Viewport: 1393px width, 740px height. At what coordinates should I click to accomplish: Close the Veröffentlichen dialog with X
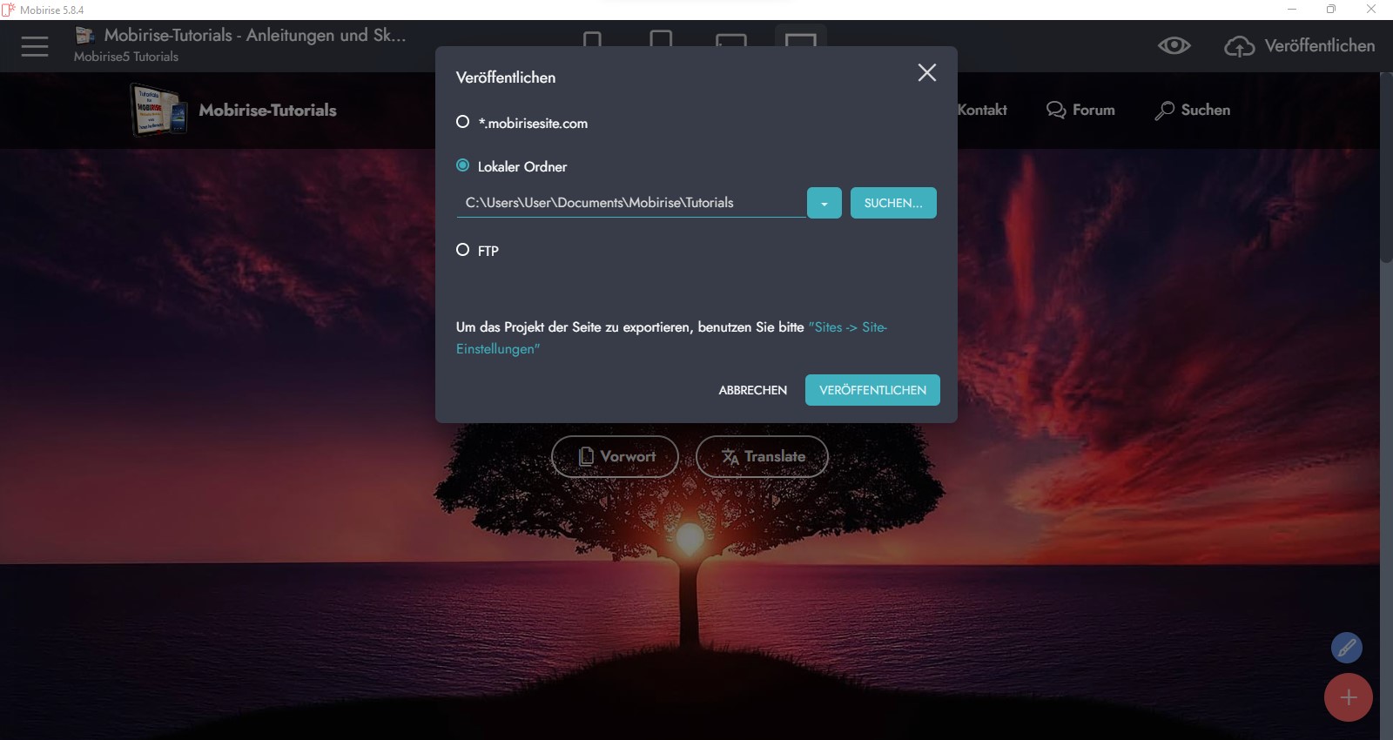(926, 73)
